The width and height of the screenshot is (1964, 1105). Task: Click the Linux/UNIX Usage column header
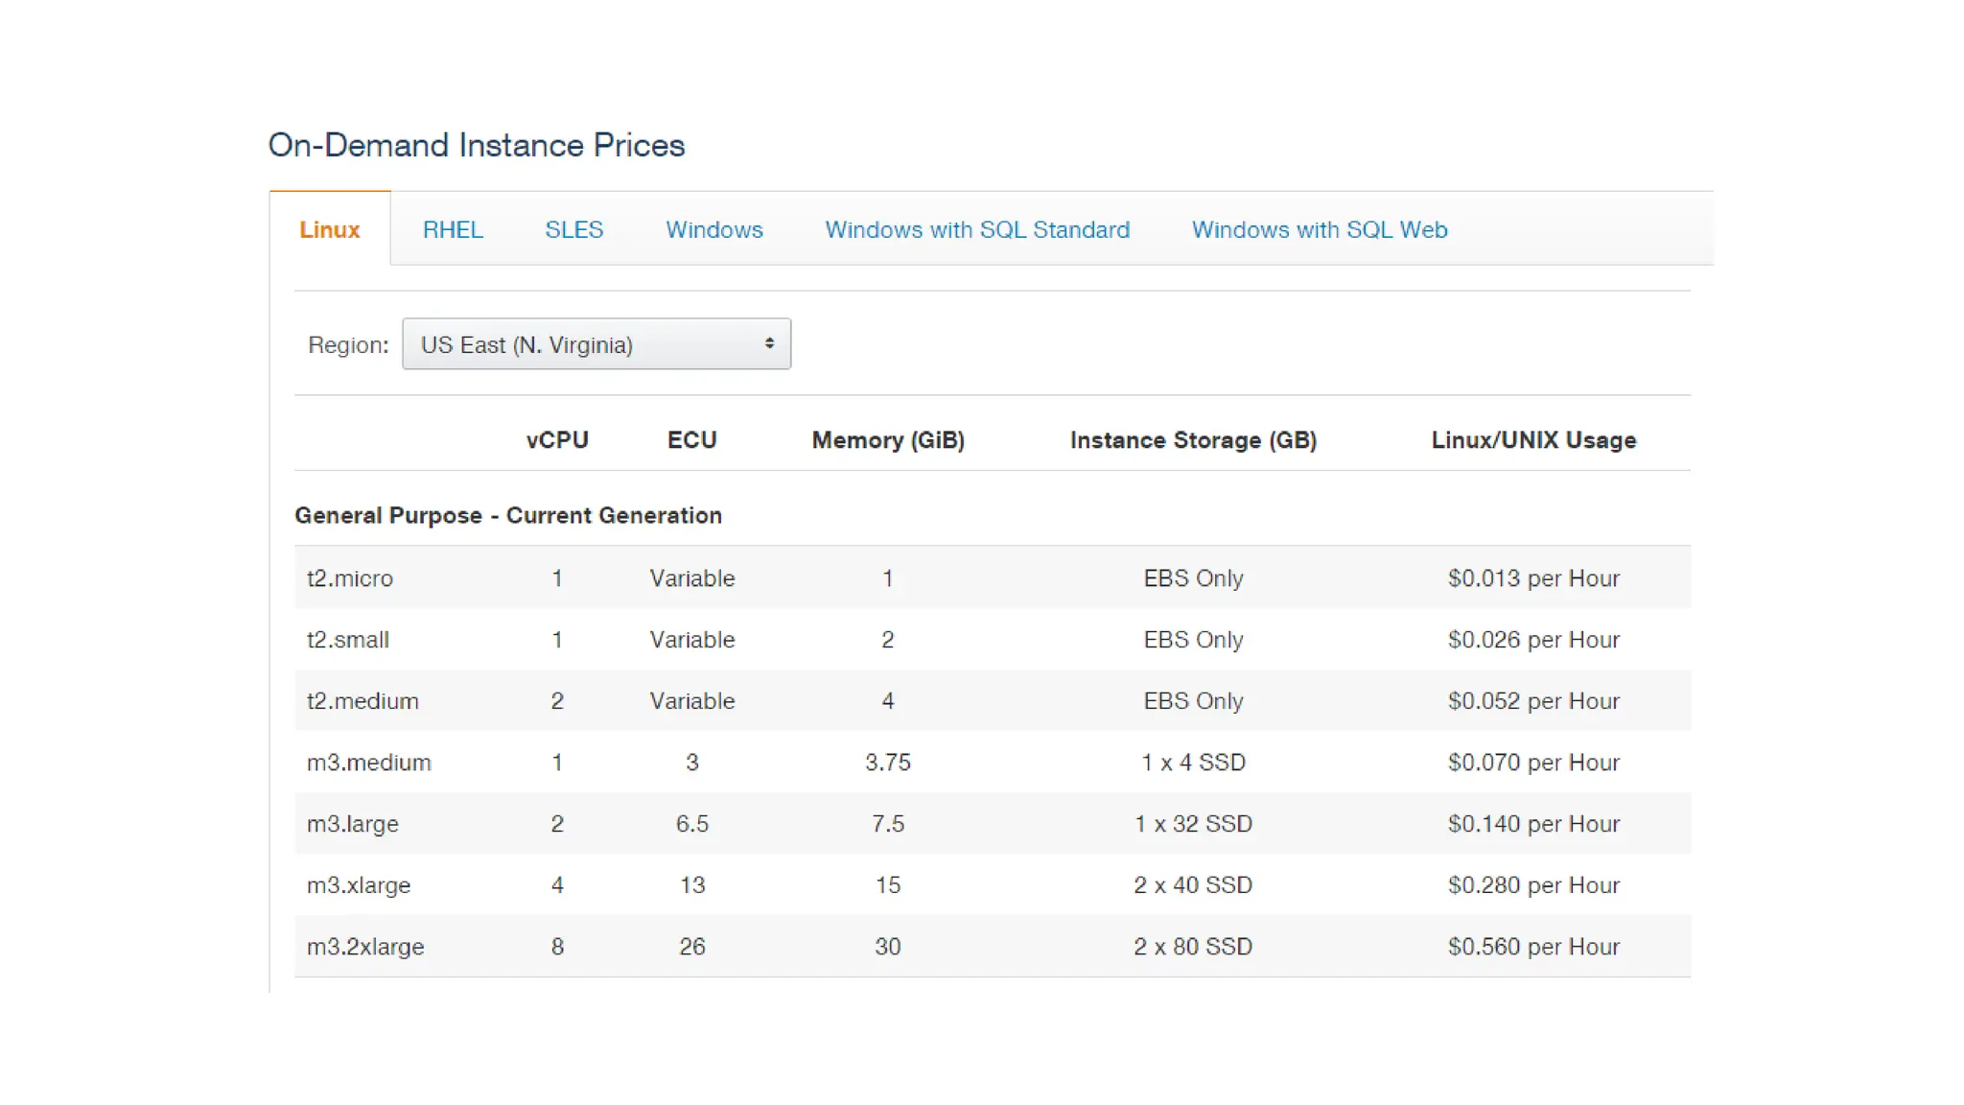pos(1533,440)
